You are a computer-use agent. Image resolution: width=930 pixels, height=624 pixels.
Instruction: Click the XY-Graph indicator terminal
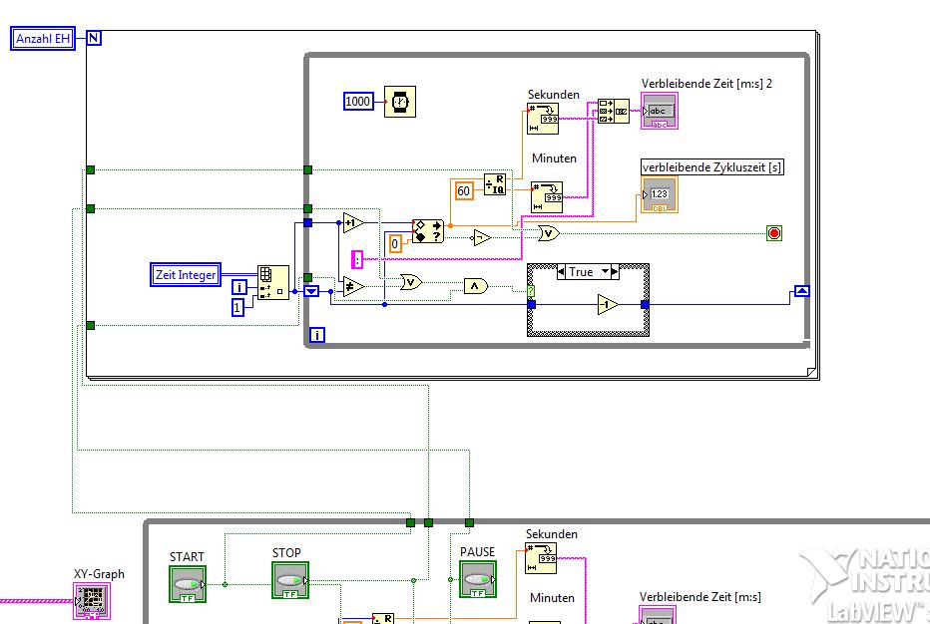tap(92, 601)
